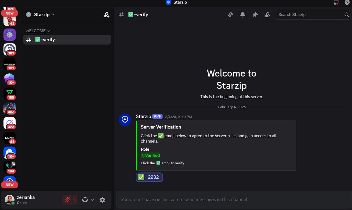The width and height of the screenshot is (352, 210).
Task: Click zerianka user avatar
Action: (9, 200)
